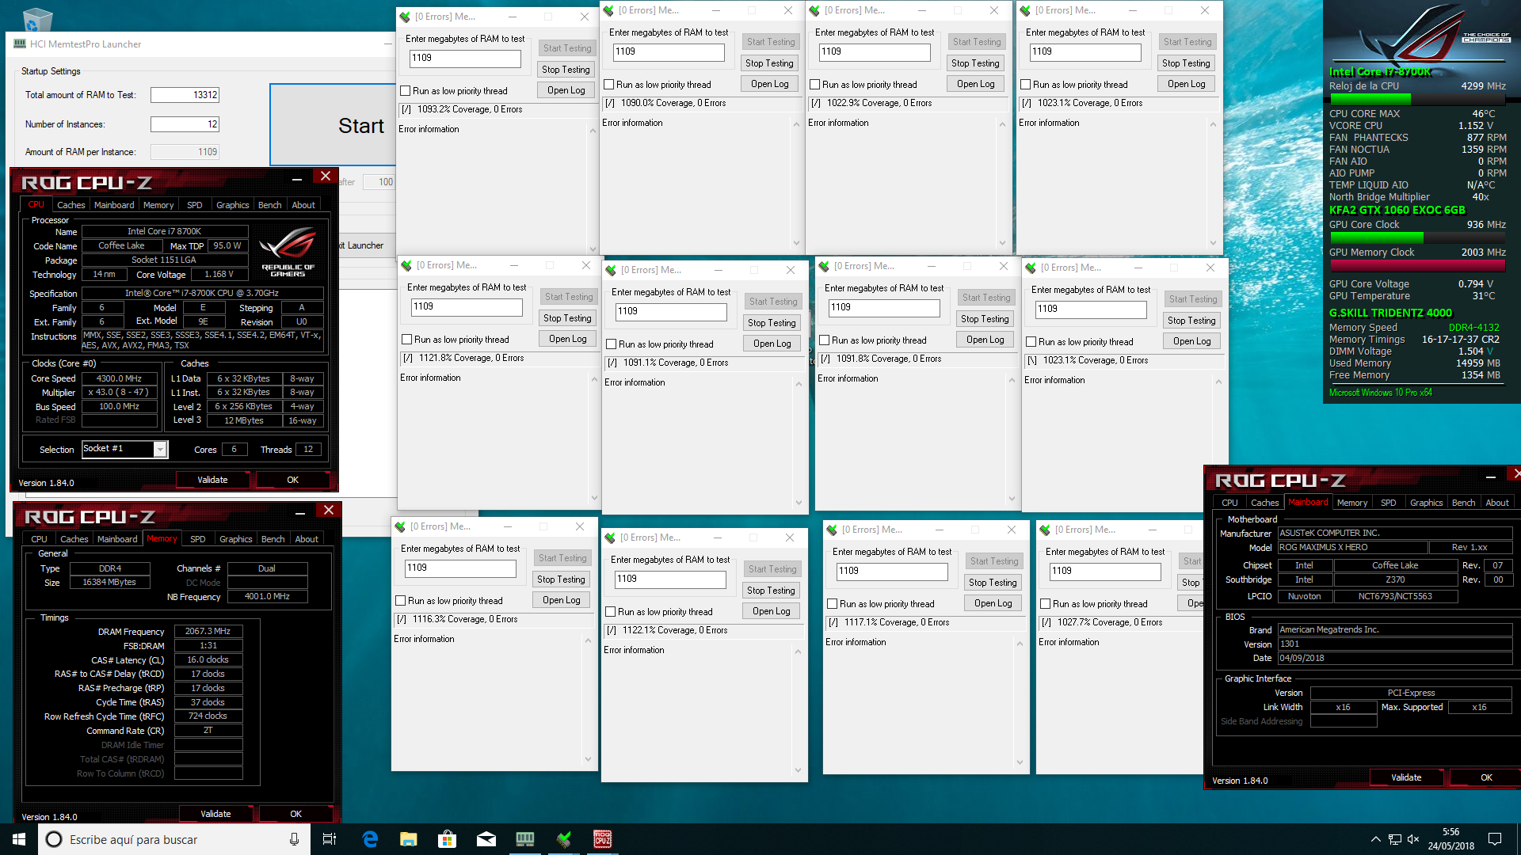
Task: Click the Number of Instances input field
Action: click(x=185, y=124)
